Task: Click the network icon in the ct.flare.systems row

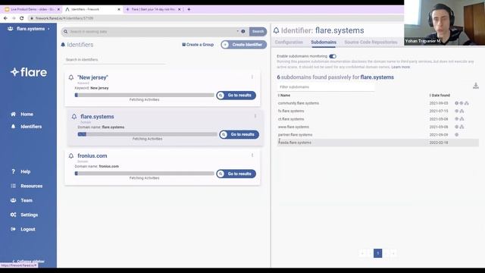Action: click(462, 119)
